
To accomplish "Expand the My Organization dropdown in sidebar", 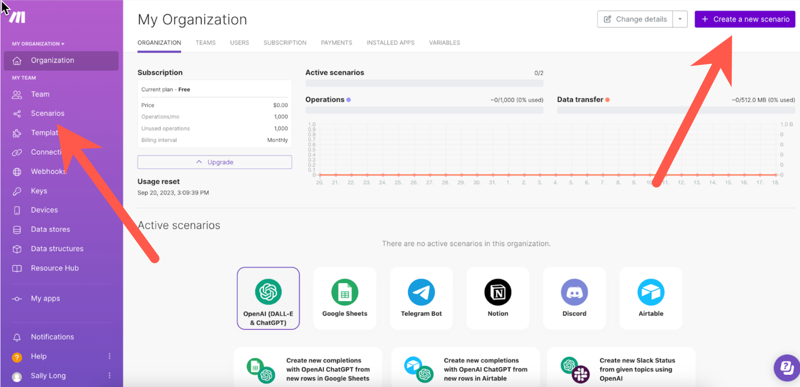I will coord(38,44).
